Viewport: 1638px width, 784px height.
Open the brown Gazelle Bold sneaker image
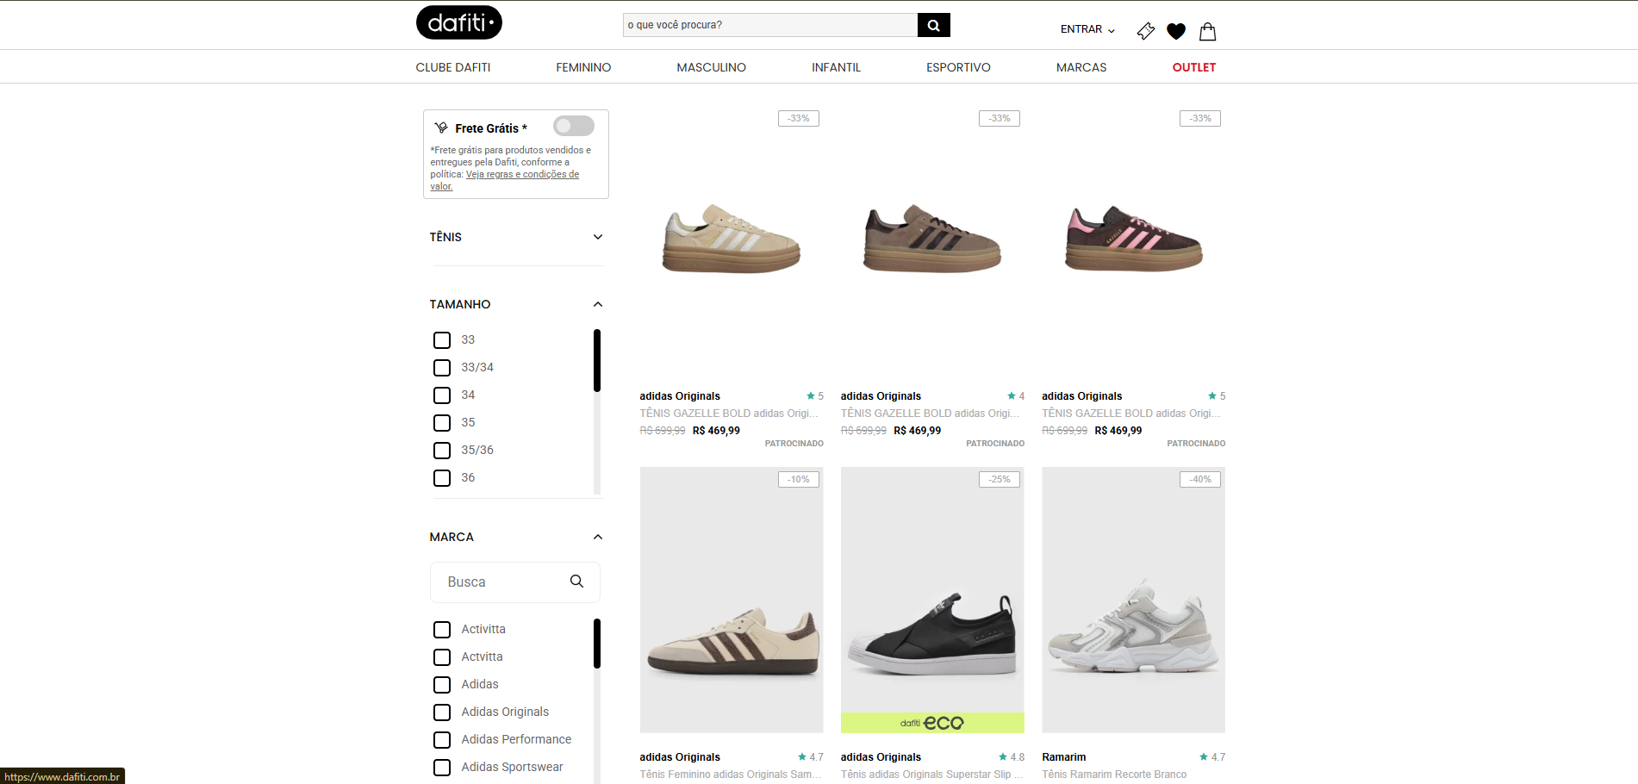(932, 239)
